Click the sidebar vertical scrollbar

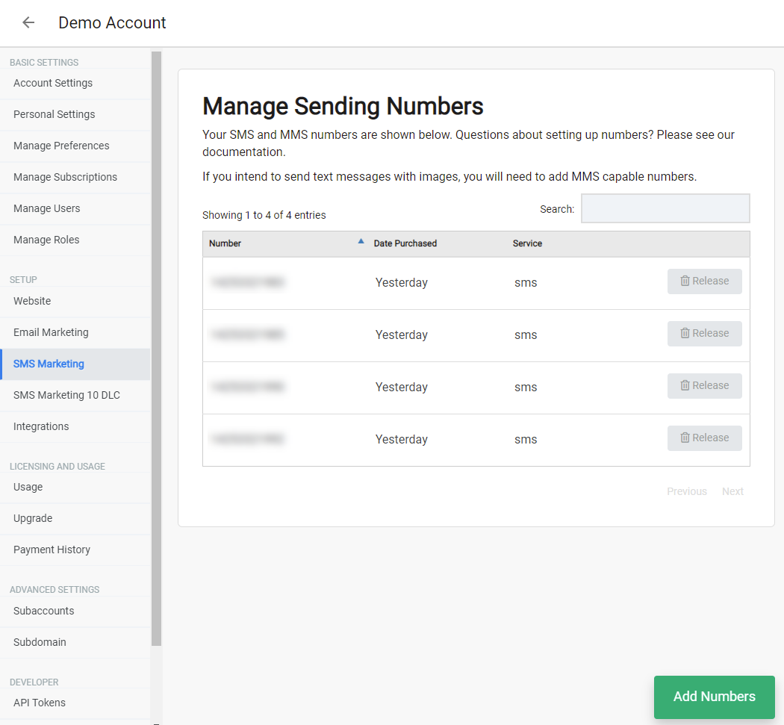pyautogui.click(x=157, y=349)
